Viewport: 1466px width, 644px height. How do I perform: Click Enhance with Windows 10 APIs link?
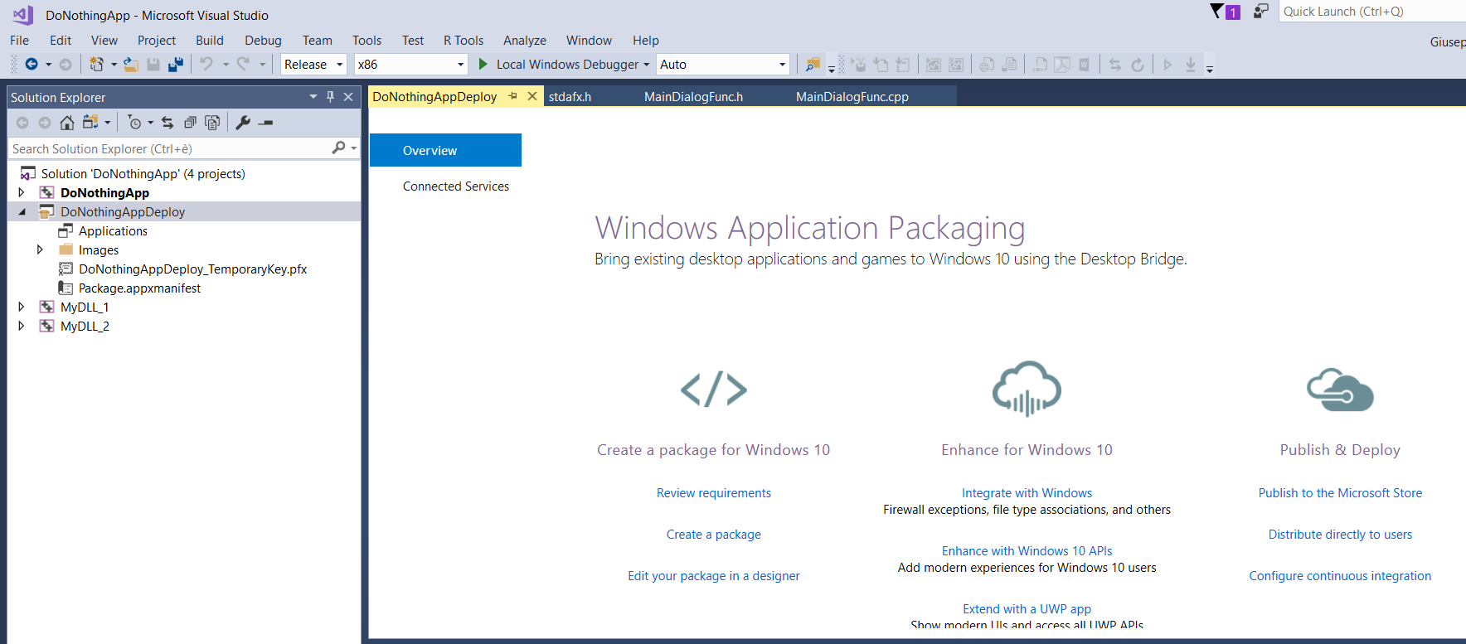1027,551
